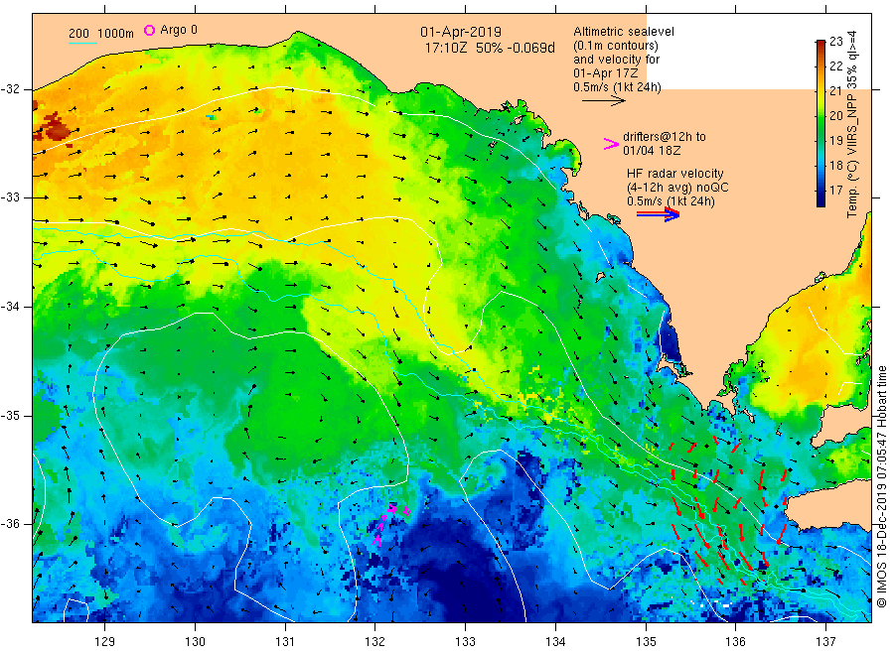Click the temperature color bar

pos(820,123)
